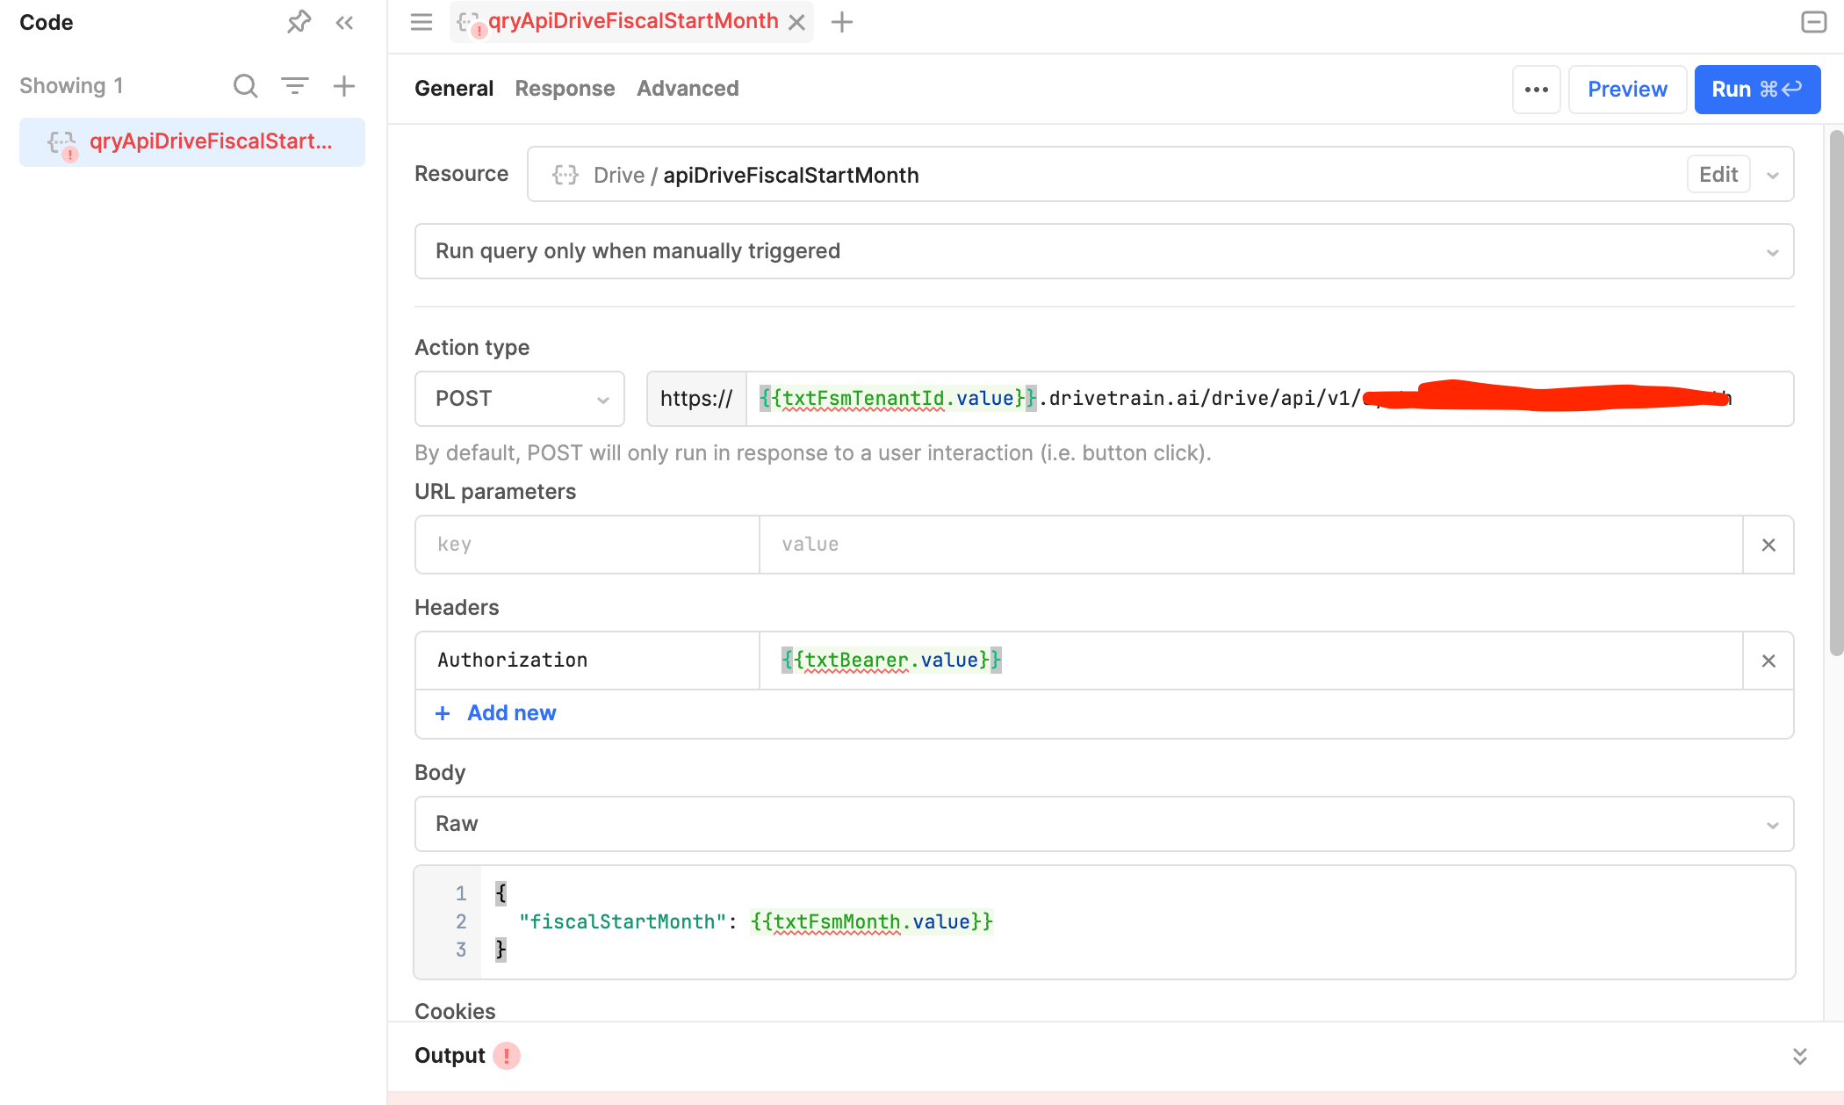The image size is (1844, 1105).
Task: Switch to the Response tab
Action: coord(565,89)
